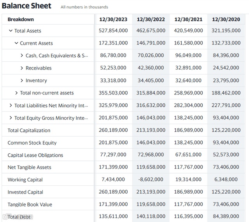Select the Working Capital row label
Screen dimensions: 249x222
[25, 180]
